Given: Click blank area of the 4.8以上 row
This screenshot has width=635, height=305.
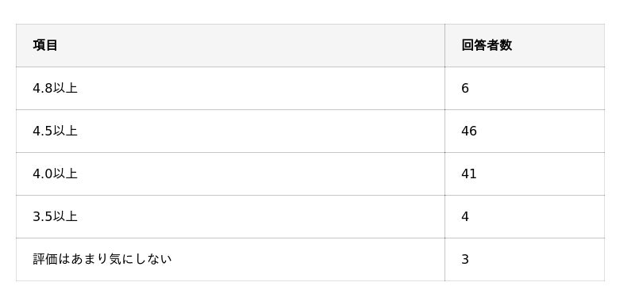Looking at the screenshot, I should point(260,88).
